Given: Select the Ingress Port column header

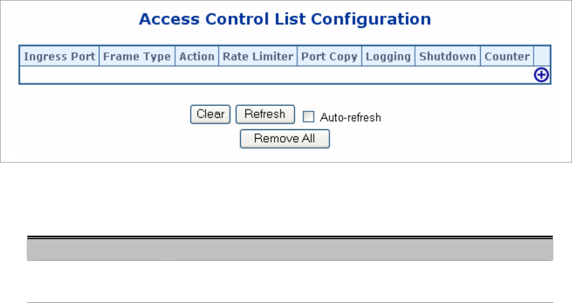Looking at the screenshot, I should pos(59,56).
